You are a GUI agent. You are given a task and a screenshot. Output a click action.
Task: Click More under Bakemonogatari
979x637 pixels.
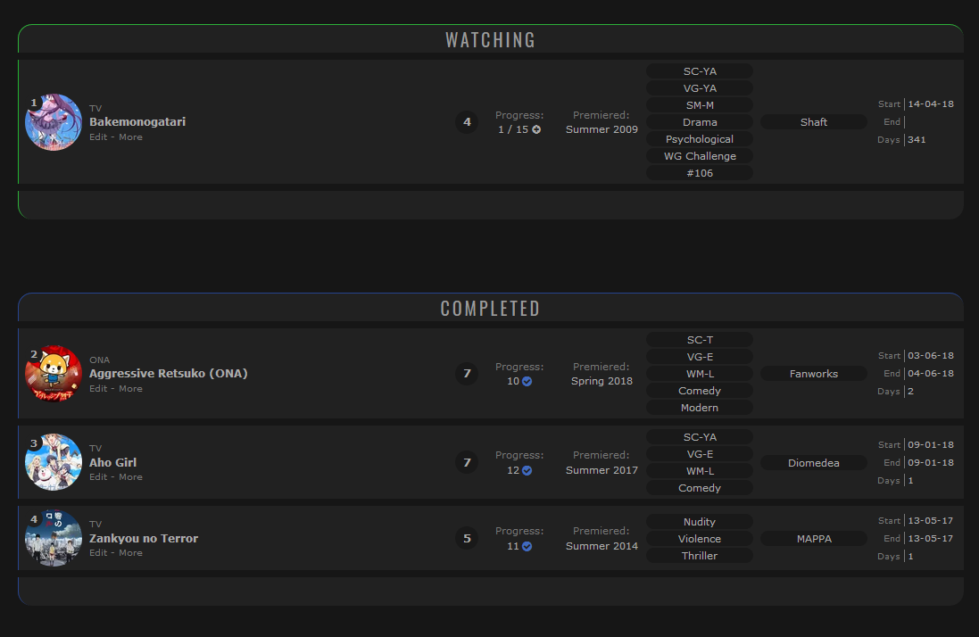(x=130, y=137)
